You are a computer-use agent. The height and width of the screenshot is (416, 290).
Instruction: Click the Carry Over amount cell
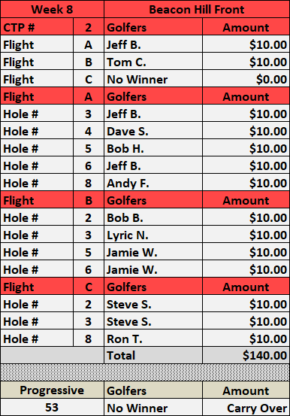point(246,407)
